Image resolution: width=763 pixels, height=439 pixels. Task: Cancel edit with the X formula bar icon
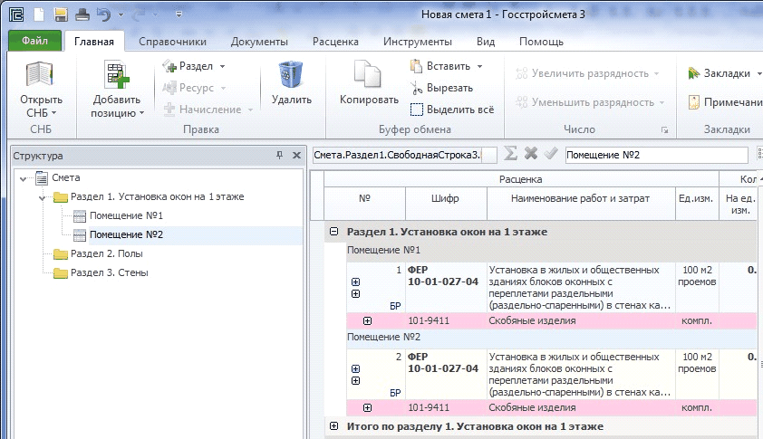point(531,154)
